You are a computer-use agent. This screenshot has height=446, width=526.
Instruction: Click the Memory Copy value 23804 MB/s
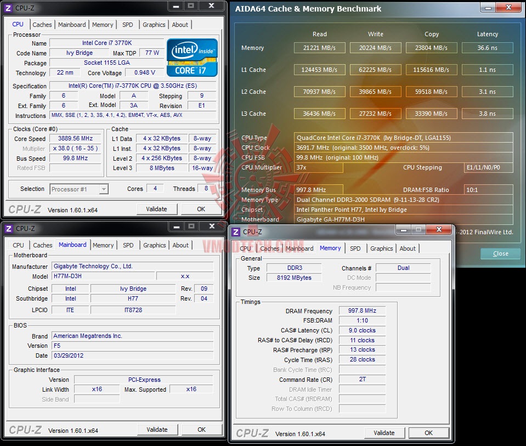point(432,48)
